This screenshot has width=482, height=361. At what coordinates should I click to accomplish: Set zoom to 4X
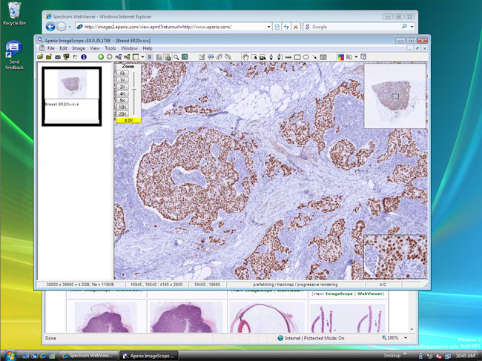122,93
